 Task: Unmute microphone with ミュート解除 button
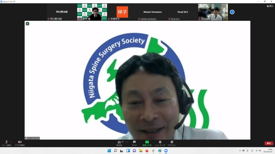click(6, 143)
